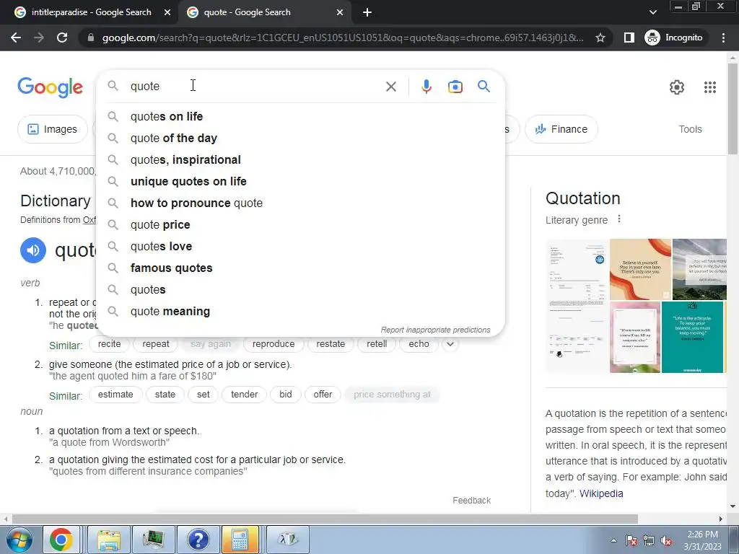Click the 'estimate' similar word chip
The image size is (739, 554).
coord(115,395)
